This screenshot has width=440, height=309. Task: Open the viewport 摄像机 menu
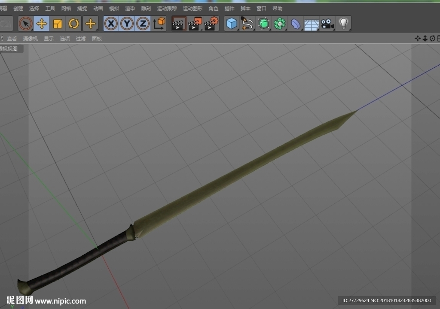31,39
